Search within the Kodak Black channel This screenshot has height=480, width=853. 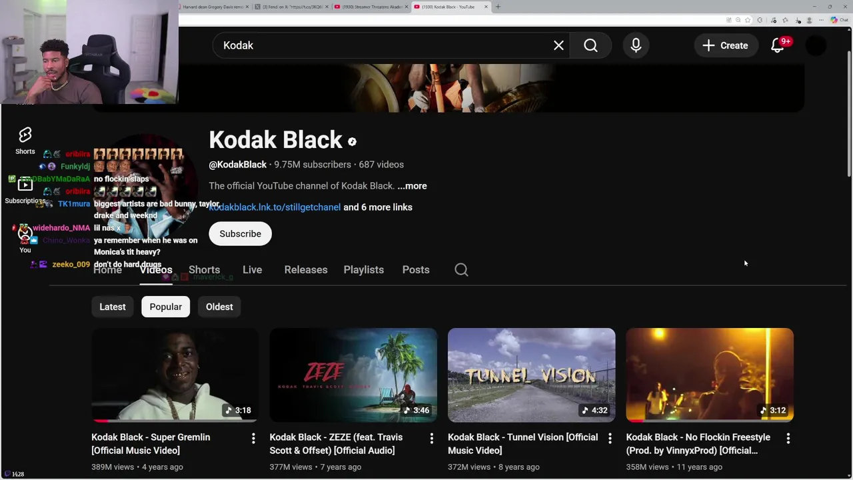(461, 269)
